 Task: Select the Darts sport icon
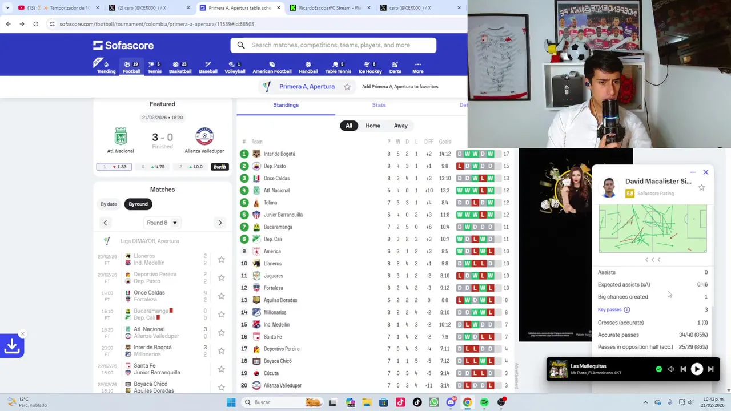[395, 67]
